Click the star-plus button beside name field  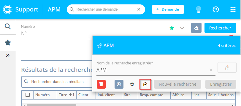[227, 67]
